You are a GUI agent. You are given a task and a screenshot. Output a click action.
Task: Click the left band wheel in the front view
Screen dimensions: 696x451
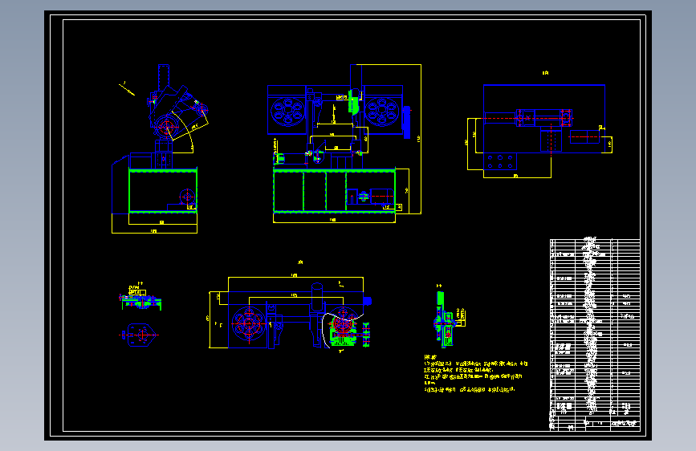(287, 111)
